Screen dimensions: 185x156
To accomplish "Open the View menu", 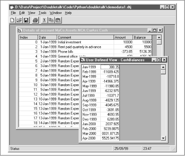I will tap(32, 13).
